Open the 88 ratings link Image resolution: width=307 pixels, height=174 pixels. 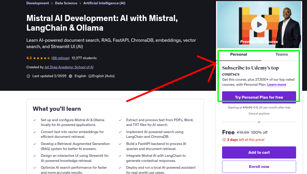point(60,58)
